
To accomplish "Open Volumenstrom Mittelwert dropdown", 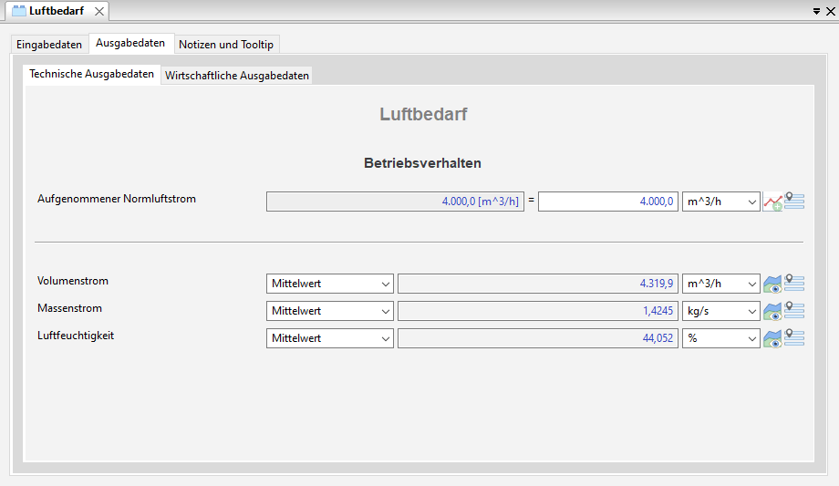I will coord(329,284).
